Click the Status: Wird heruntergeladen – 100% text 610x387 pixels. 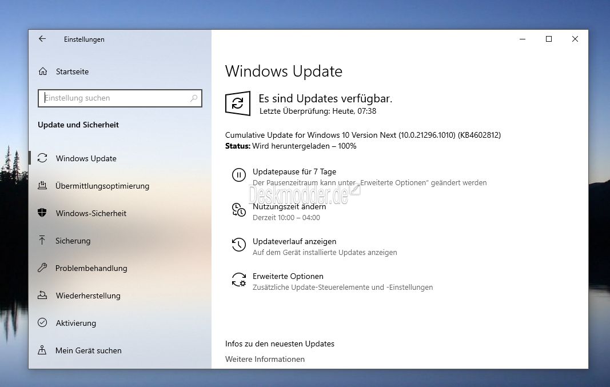click(290, 146)
